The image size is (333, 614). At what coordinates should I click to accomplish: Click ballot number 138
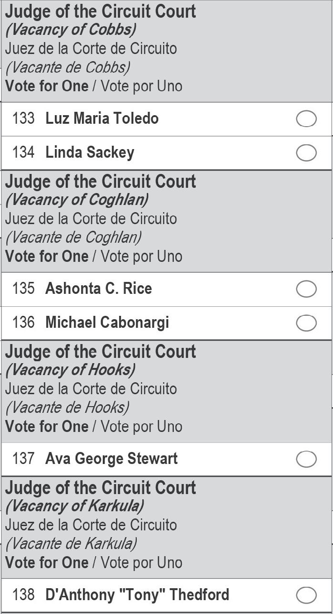coord(23,595)
